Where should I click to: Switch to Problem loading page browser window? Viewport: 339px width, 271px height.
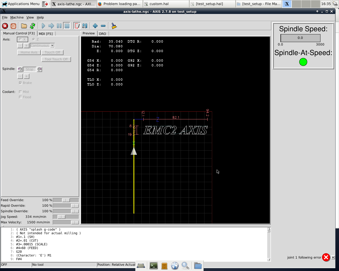pos(120,4)
